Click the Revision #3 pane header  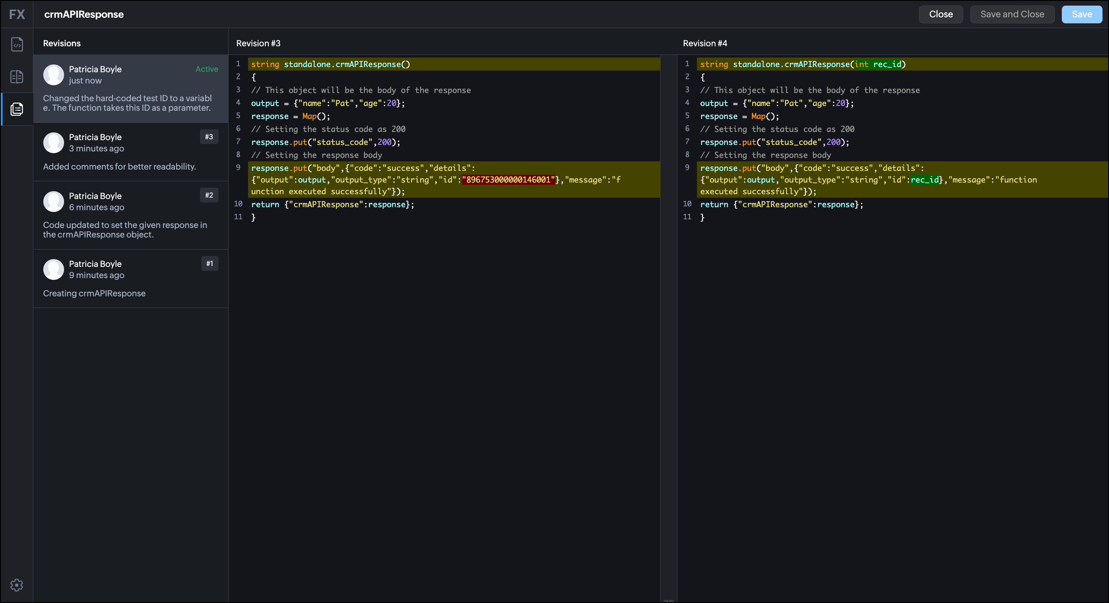pyautogui.click(x=258, y=43)
